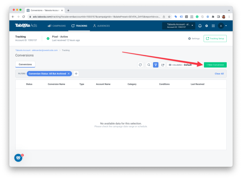Open the search magnifier icon in toolbar
Image resolution: width=242 pixels, height=179 pixels.
click(149, 65)
